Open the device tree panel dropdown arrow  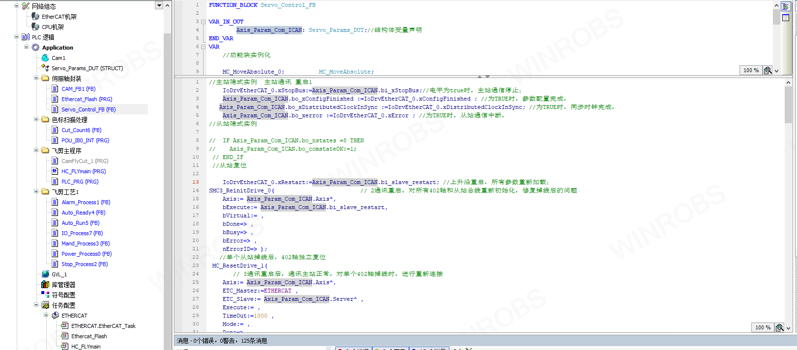[158, 5]
